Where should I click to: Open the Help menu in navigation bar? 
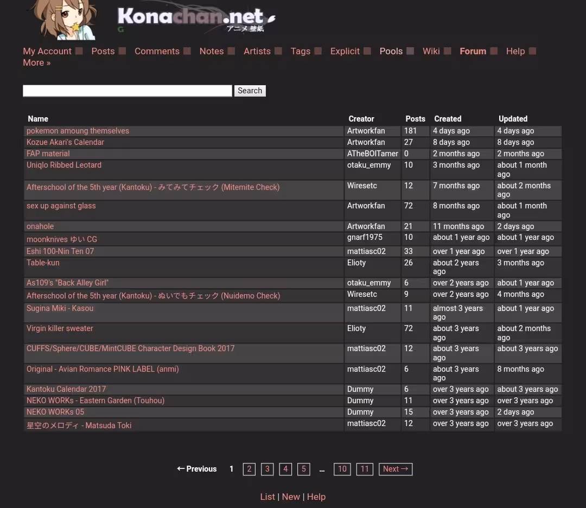pos(515,51)
